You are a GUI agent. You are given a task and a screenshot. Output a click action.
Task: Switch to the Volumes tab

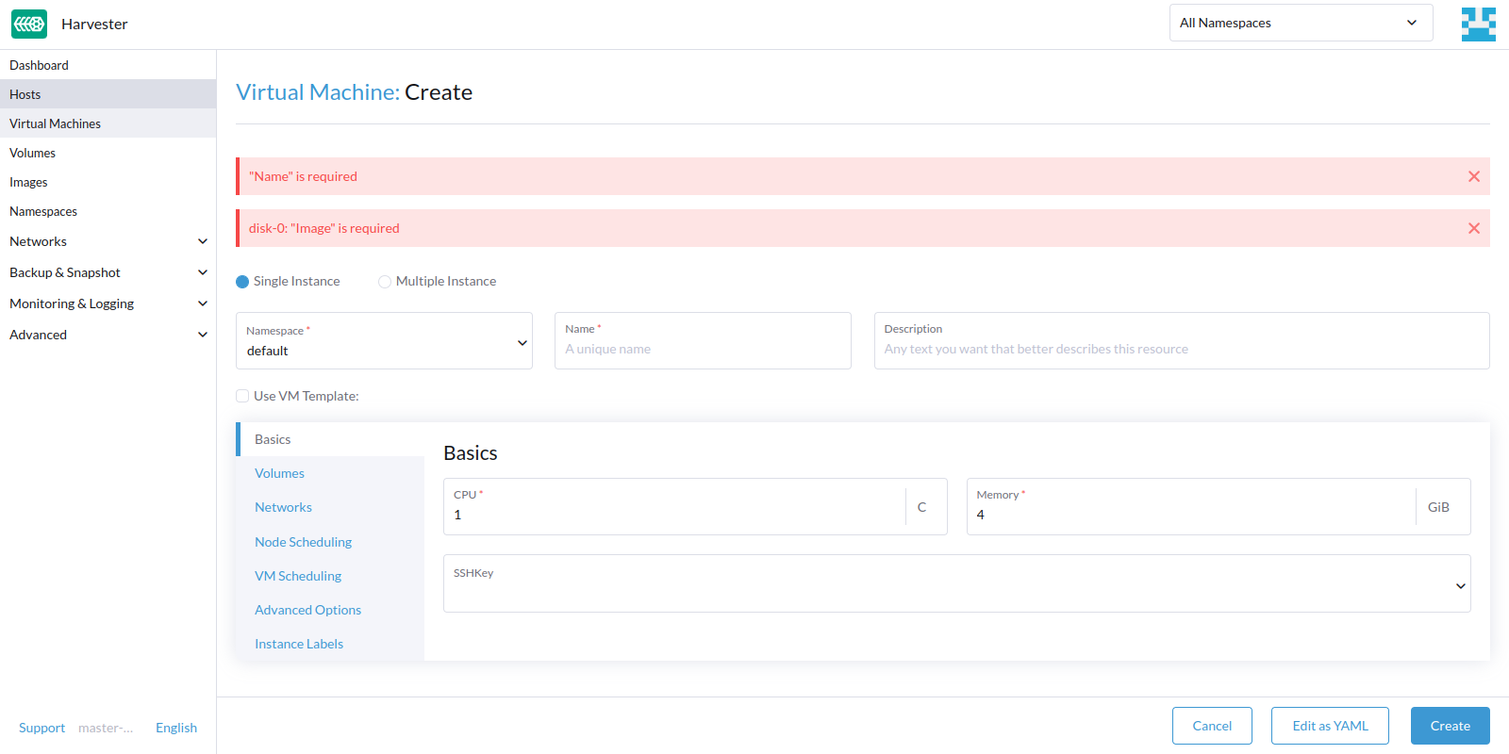point(279,473)
